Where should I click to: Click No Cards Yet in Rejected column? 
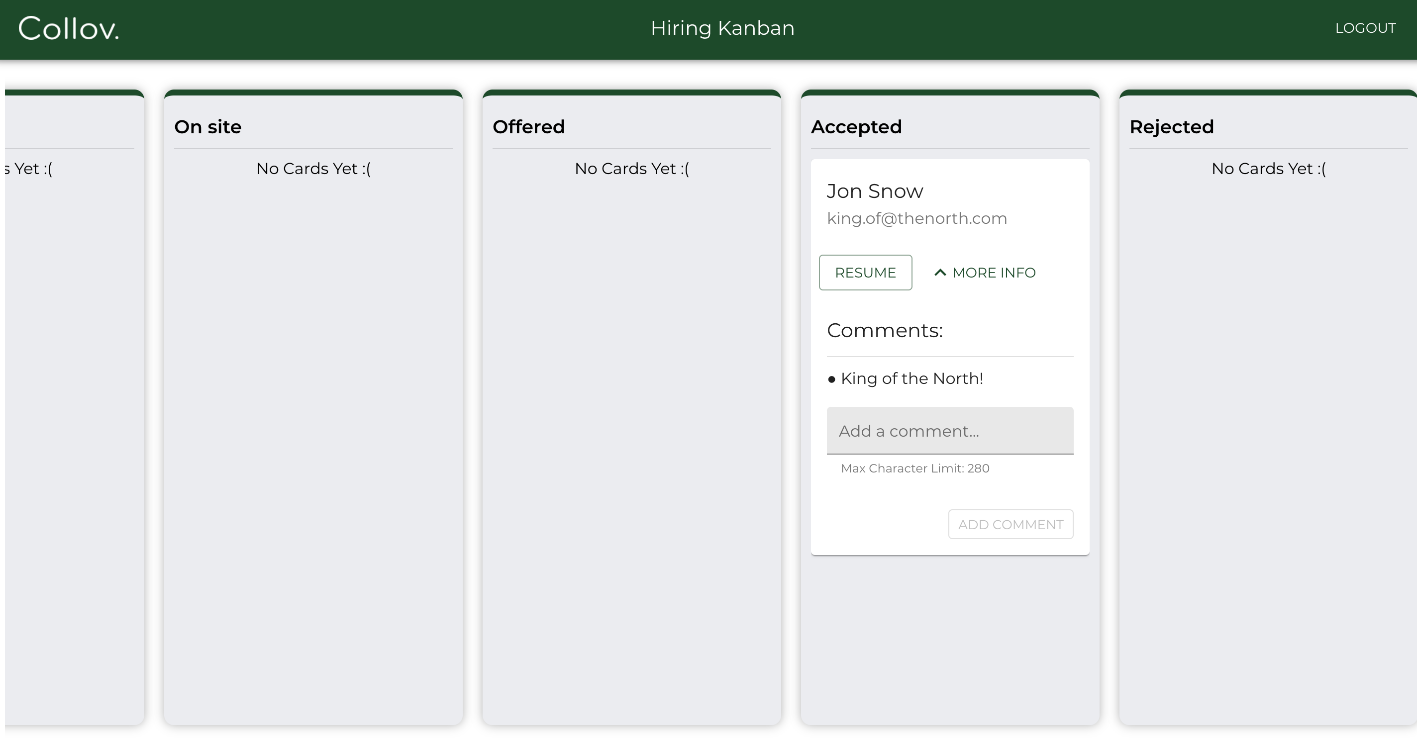(1268, 168)
